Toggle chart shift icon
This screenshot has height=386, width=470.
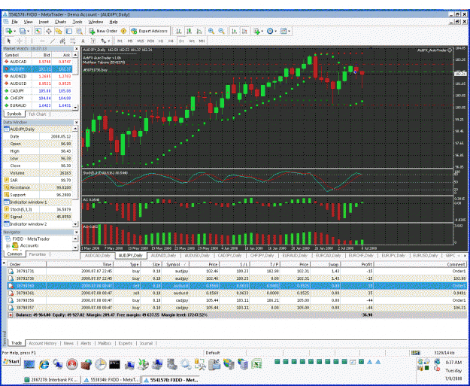pos(245,31)
